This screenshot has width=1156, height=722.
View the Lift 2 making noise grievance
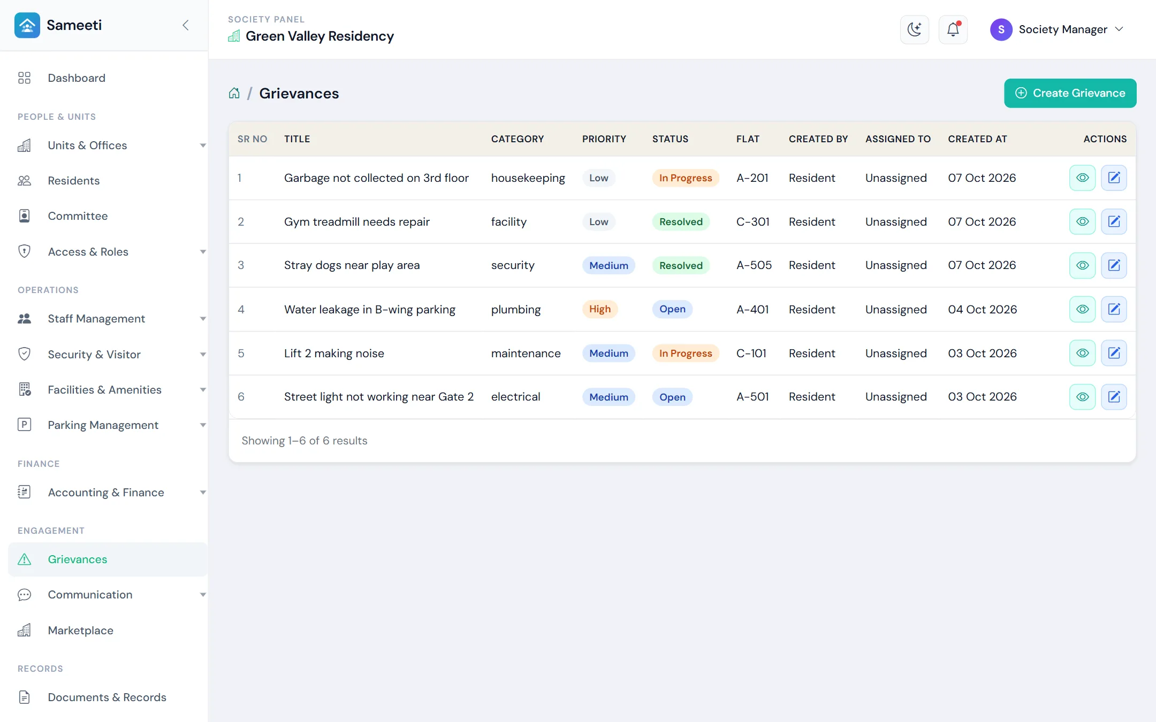1082,353
